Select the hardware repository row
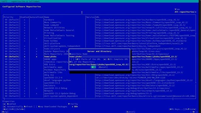This screenshot has width=201, height=113. click(99, 20)
